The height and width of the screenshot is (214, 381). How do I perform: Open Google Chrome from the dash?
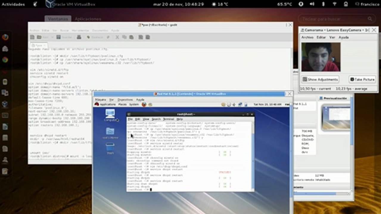click(5, 59)
